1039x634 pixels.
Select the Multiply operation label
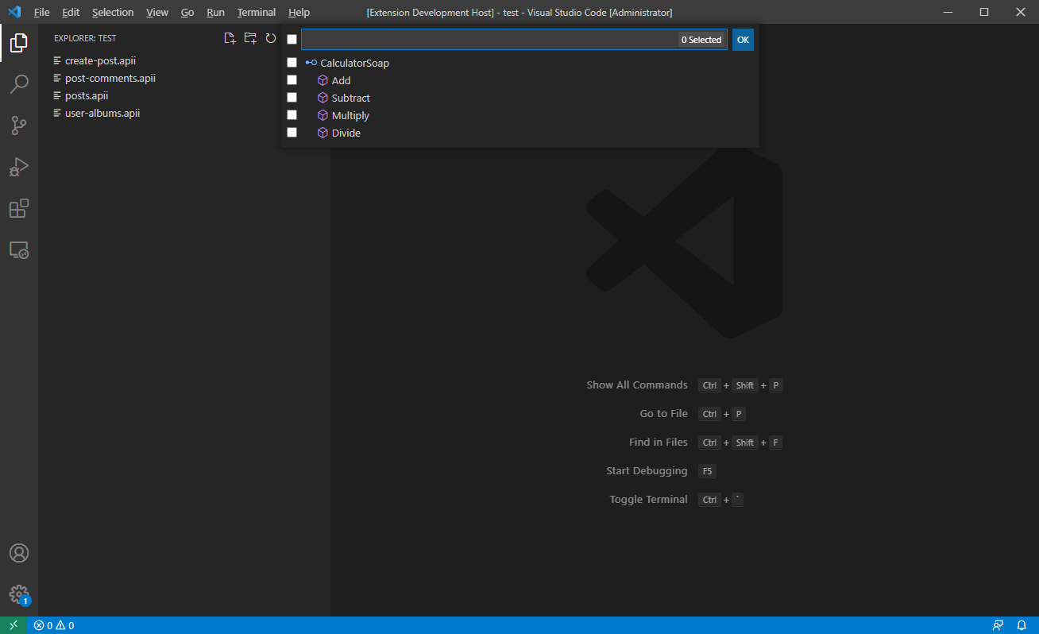(x=350, y=115)
